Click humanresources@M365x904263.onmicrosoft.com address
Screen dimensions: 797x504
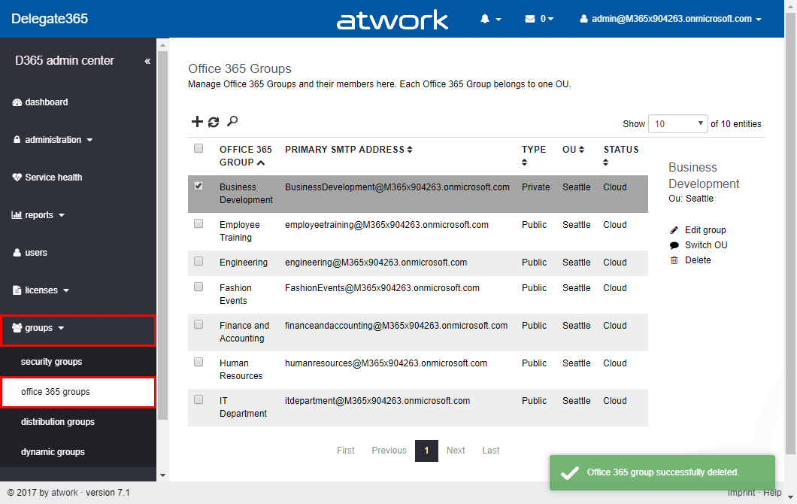pyautogui.click(x=386, y=363)
